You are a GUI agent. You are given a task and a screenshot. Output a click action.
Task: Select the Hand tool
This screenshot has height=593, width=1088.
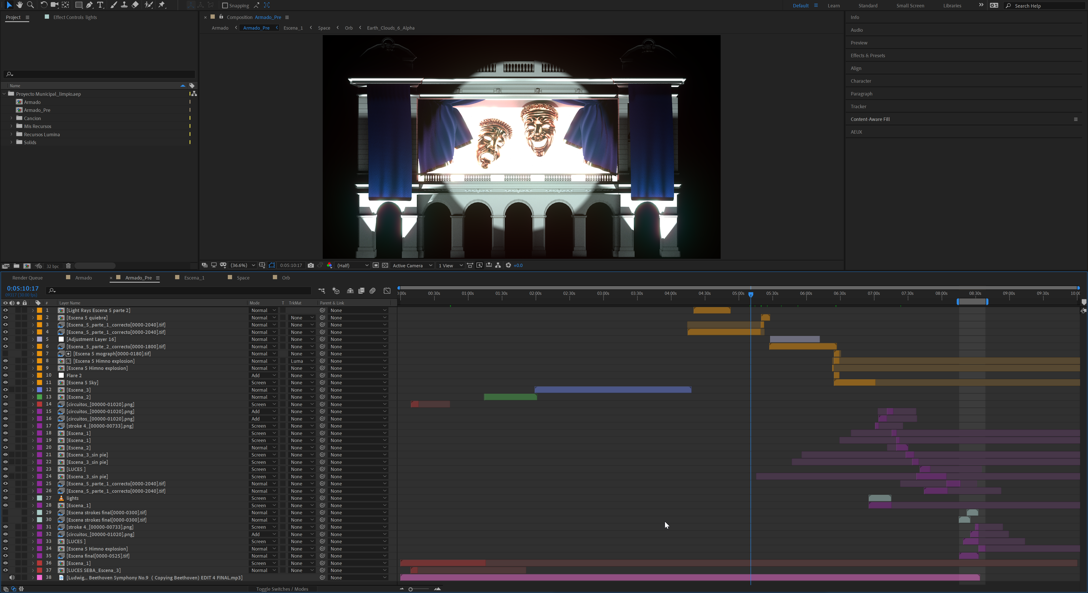(20, 5)
